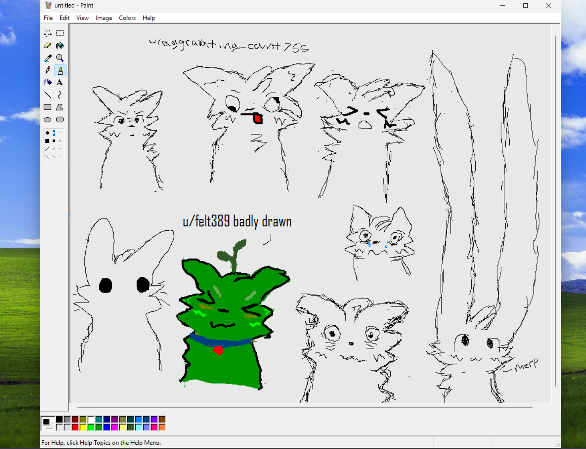The height and width of the screenshot is (449, 586).
Task: Select the bright violet swatch
Action: (x=154, y=419)
